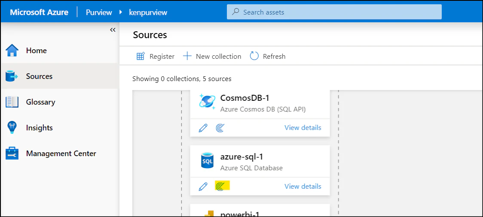View details of CosmosDB-1
This screenshot has width=483, height=217.
pos(303,127)
